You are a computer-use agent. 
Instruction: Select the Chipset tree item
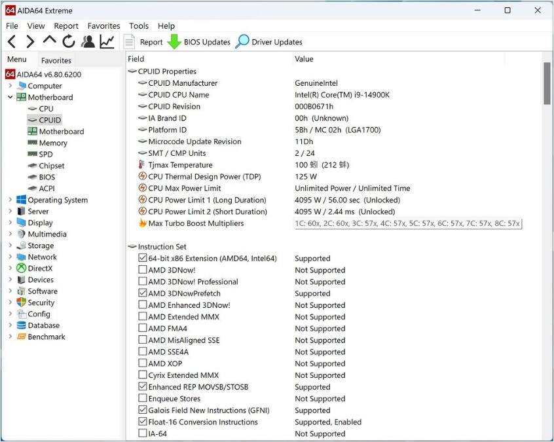coord(46,166)
